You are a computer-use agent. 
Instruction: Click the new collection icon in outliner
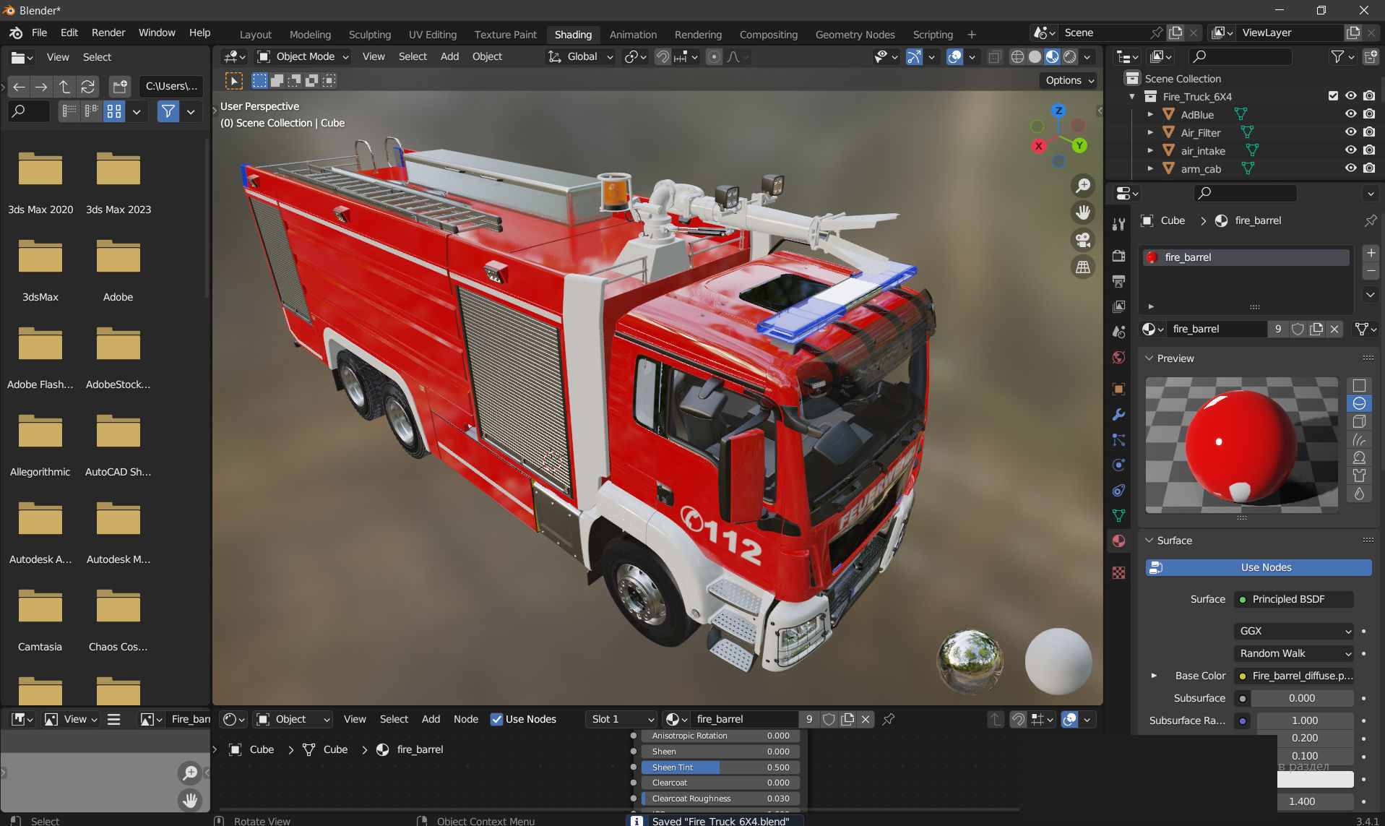pos(1369,56)
